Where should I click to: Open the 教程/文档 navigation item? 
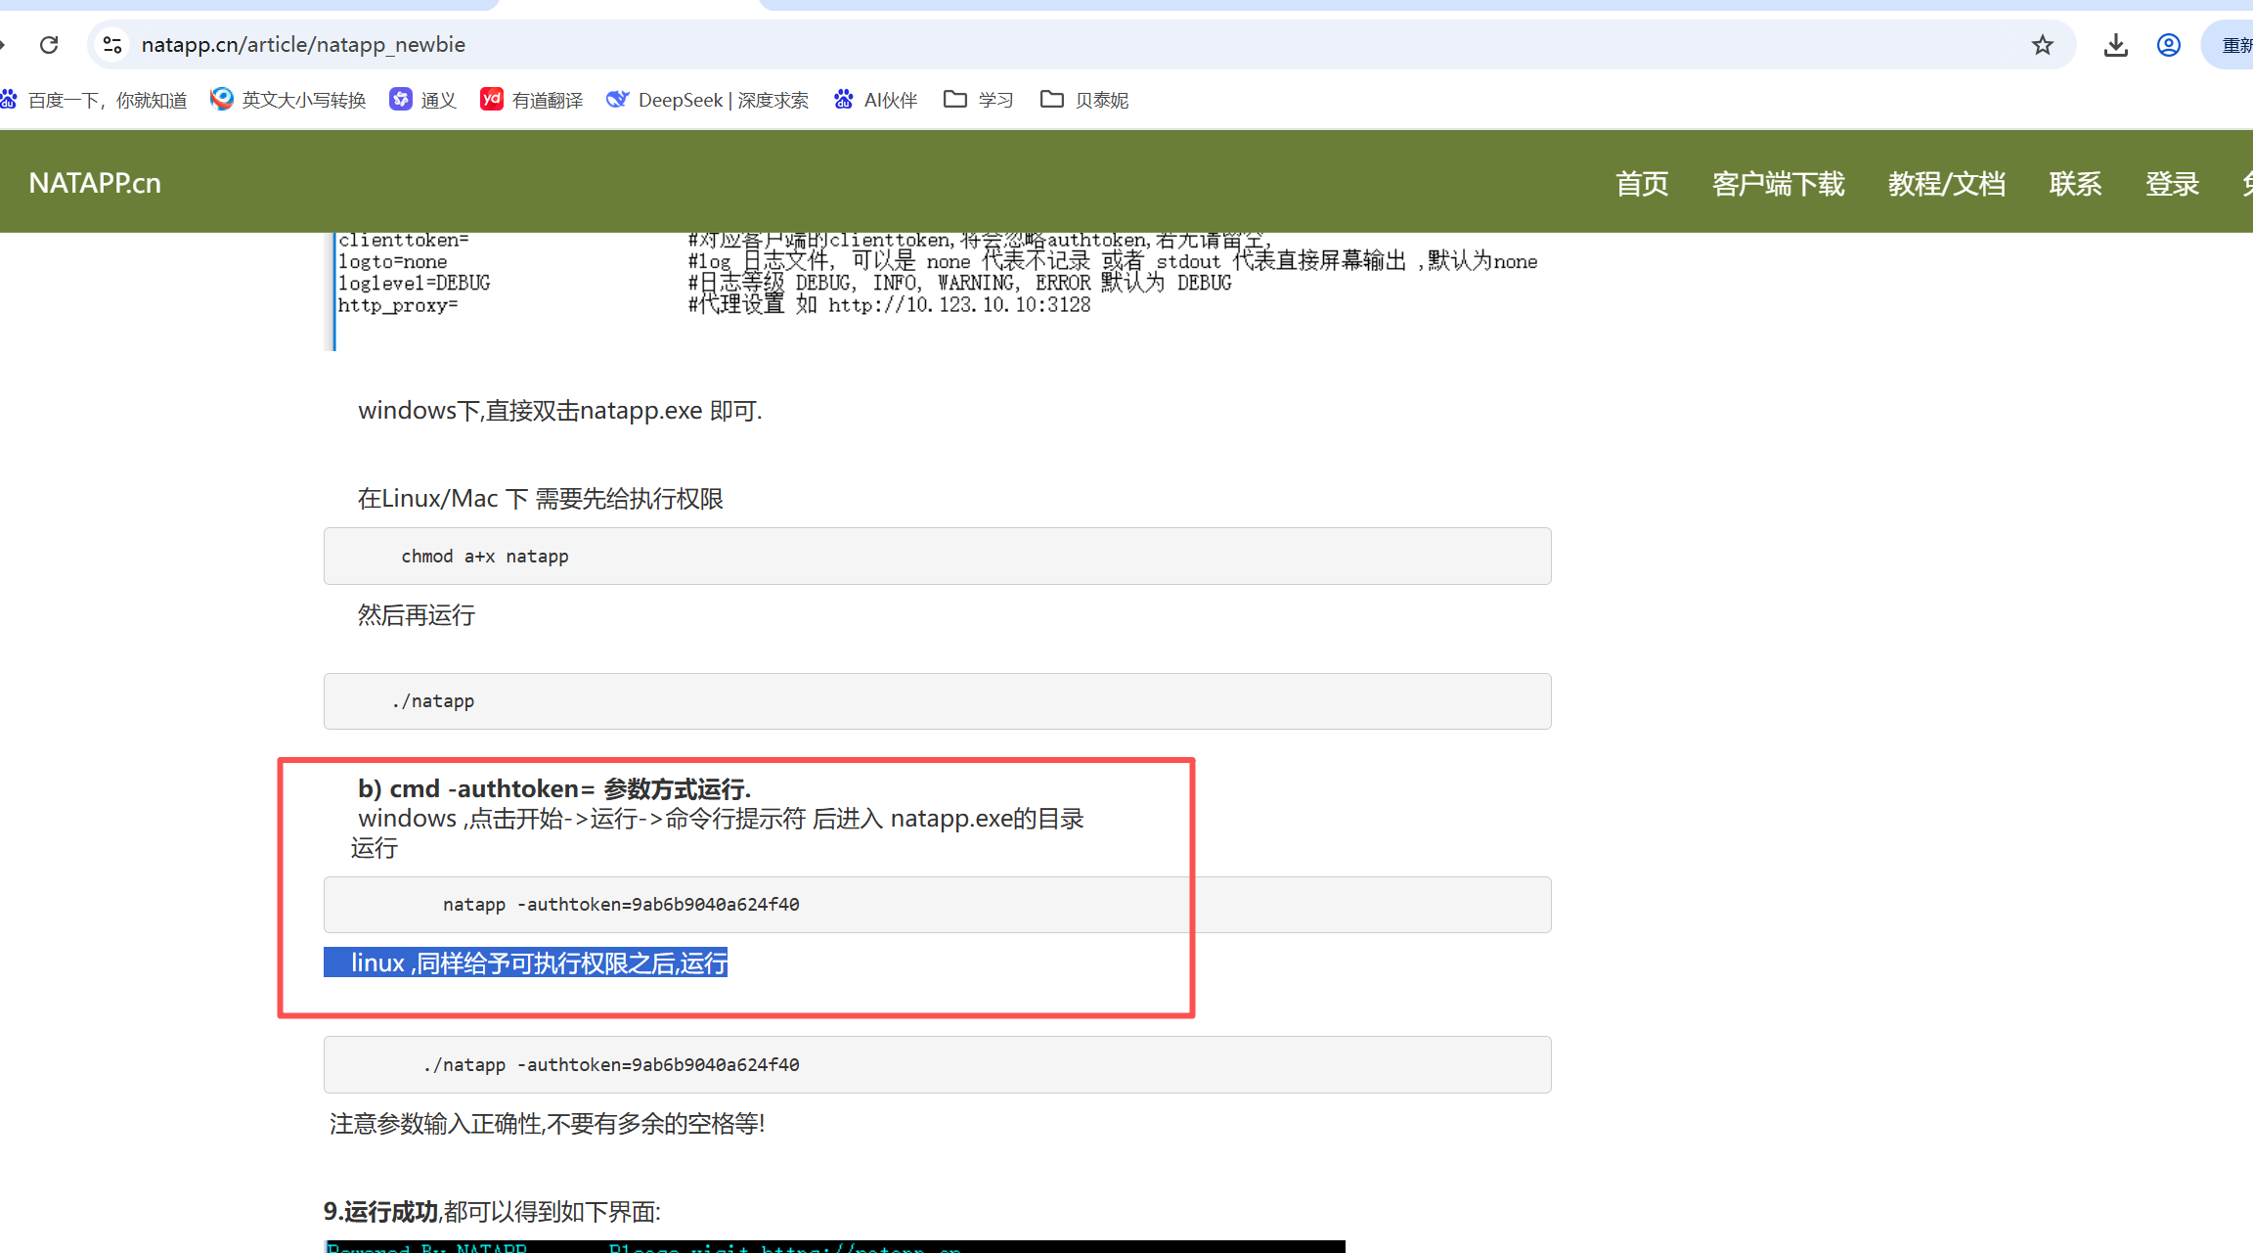pos(1946,184)
